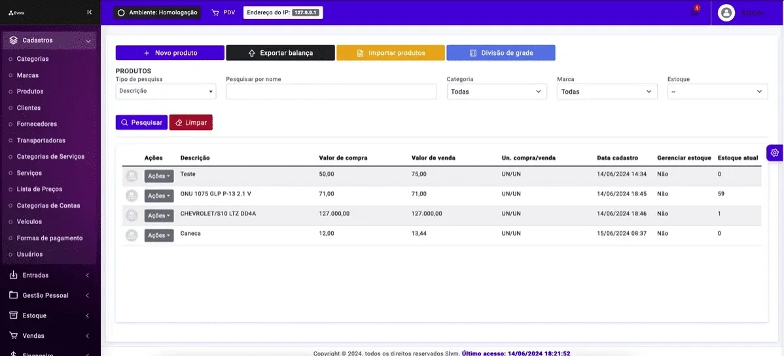Expand the Estoque sidebar menu
The image size is (784, 356).
(50, 316)
